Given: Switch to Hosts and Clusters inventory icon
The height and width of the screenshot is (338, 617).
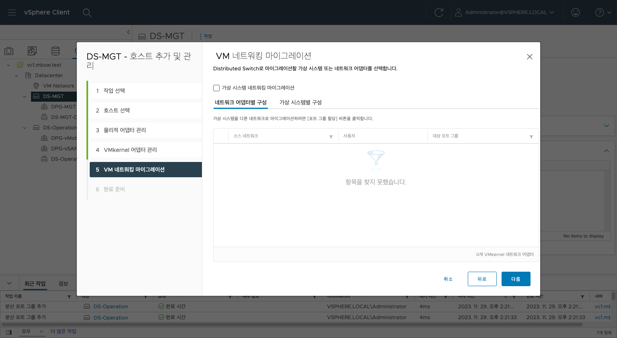Looking at the screenshot, I should pyautogui.click(x=9, y=51).
